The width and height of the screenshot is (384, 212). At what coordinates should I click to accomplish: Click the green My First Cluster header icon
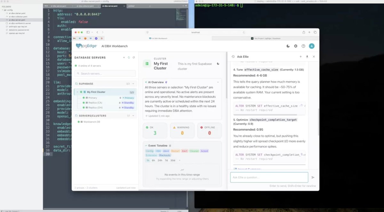[x=147, y=64]
